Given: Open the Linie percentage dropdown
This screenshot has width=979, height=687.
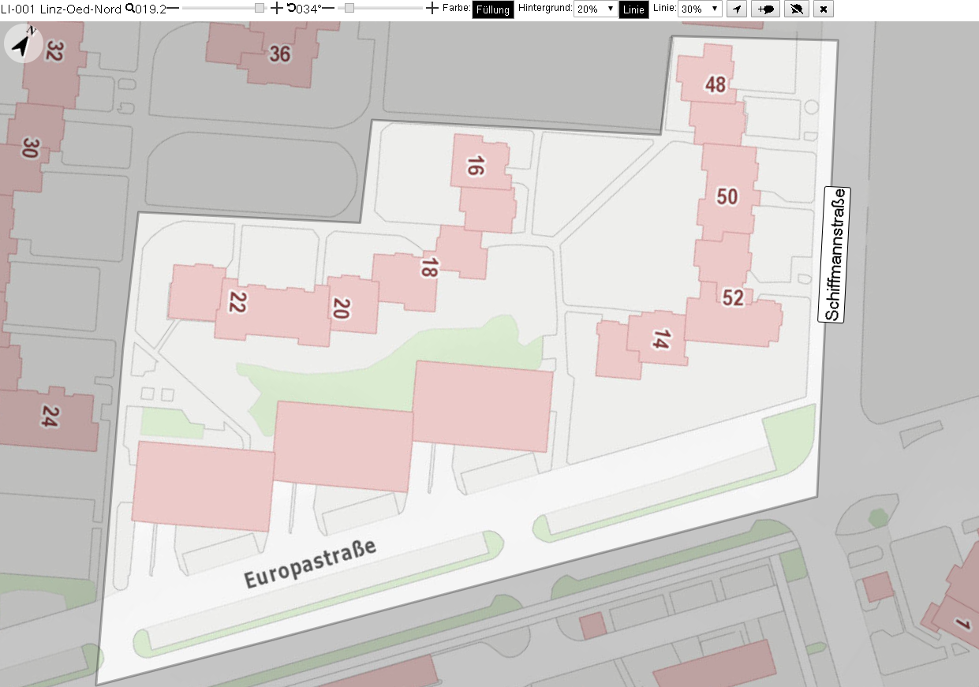Looking at the screenshot, I should pyautogui.click(x=701, y=9).
